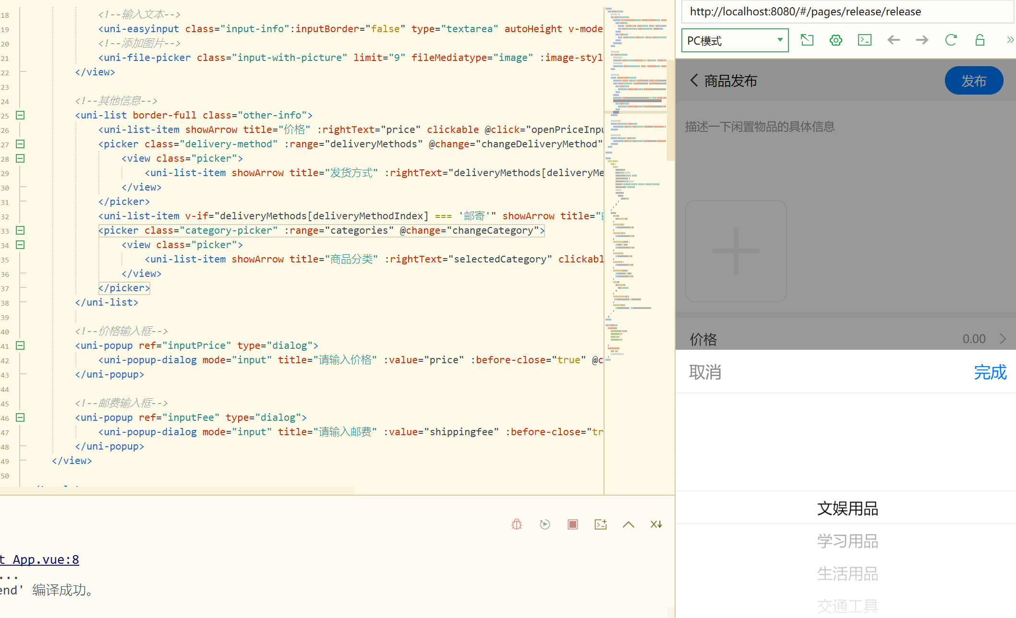Select 学习用品 in the category picker

click(x=847, y=541)
